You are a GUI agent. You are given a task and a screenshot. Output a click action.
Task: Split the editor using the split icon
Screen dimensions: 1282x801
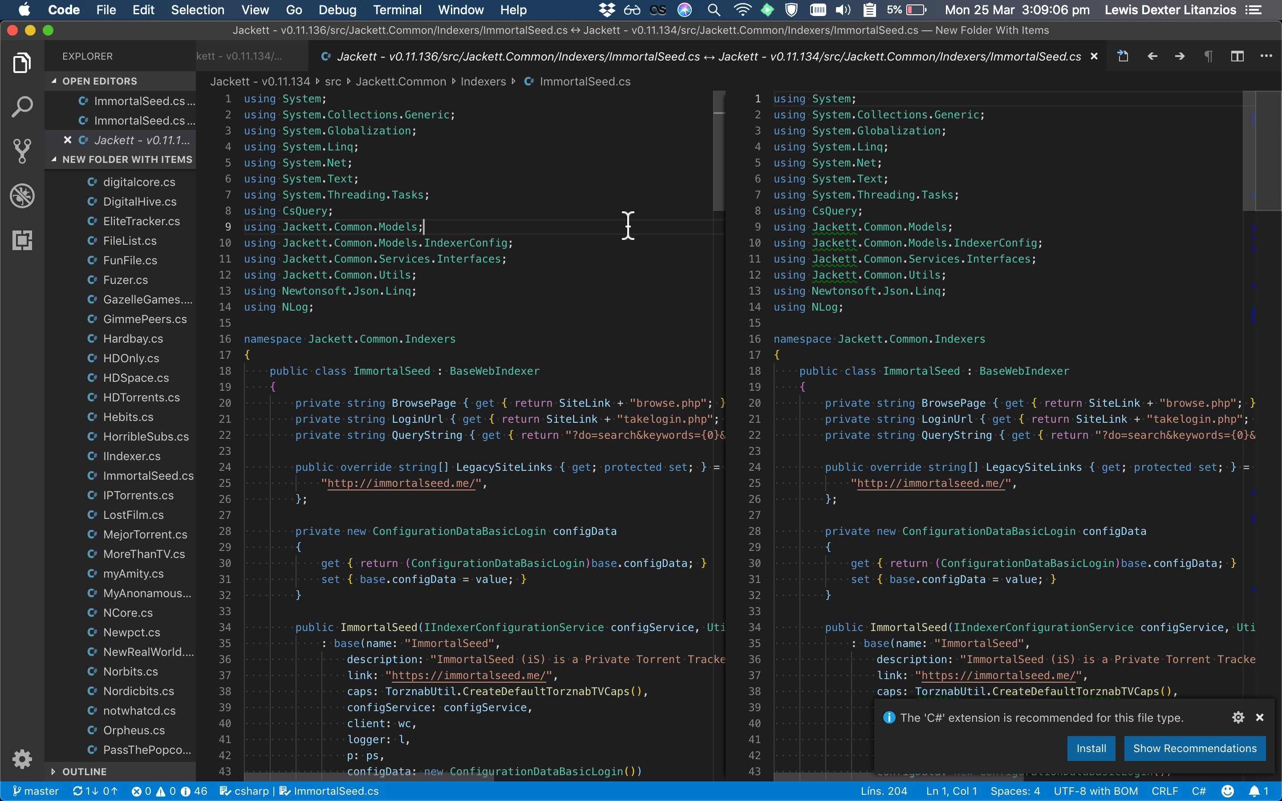pos(1237,56)
